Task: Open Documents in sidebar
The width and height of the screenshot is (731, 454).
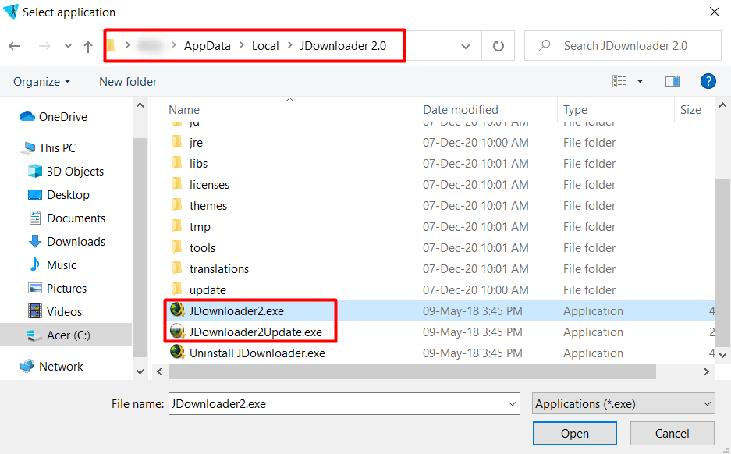Action: (66, 218)
